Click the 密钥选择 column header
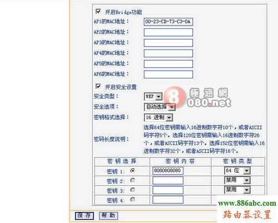The image size is (278, 223). pyautogui.click(x=122, y=161)
